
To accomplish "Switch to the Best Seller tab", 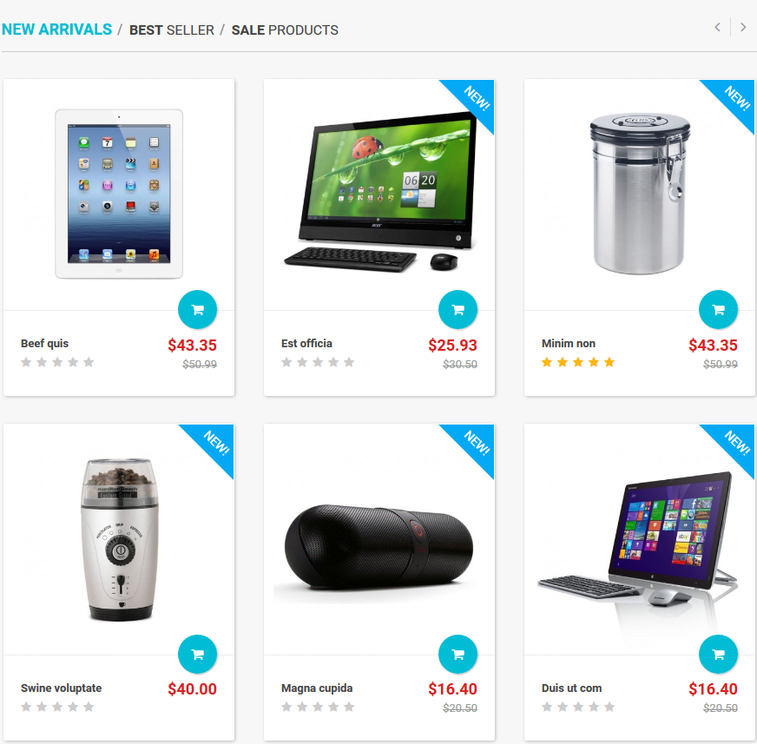I will click(x=171, y=30).
